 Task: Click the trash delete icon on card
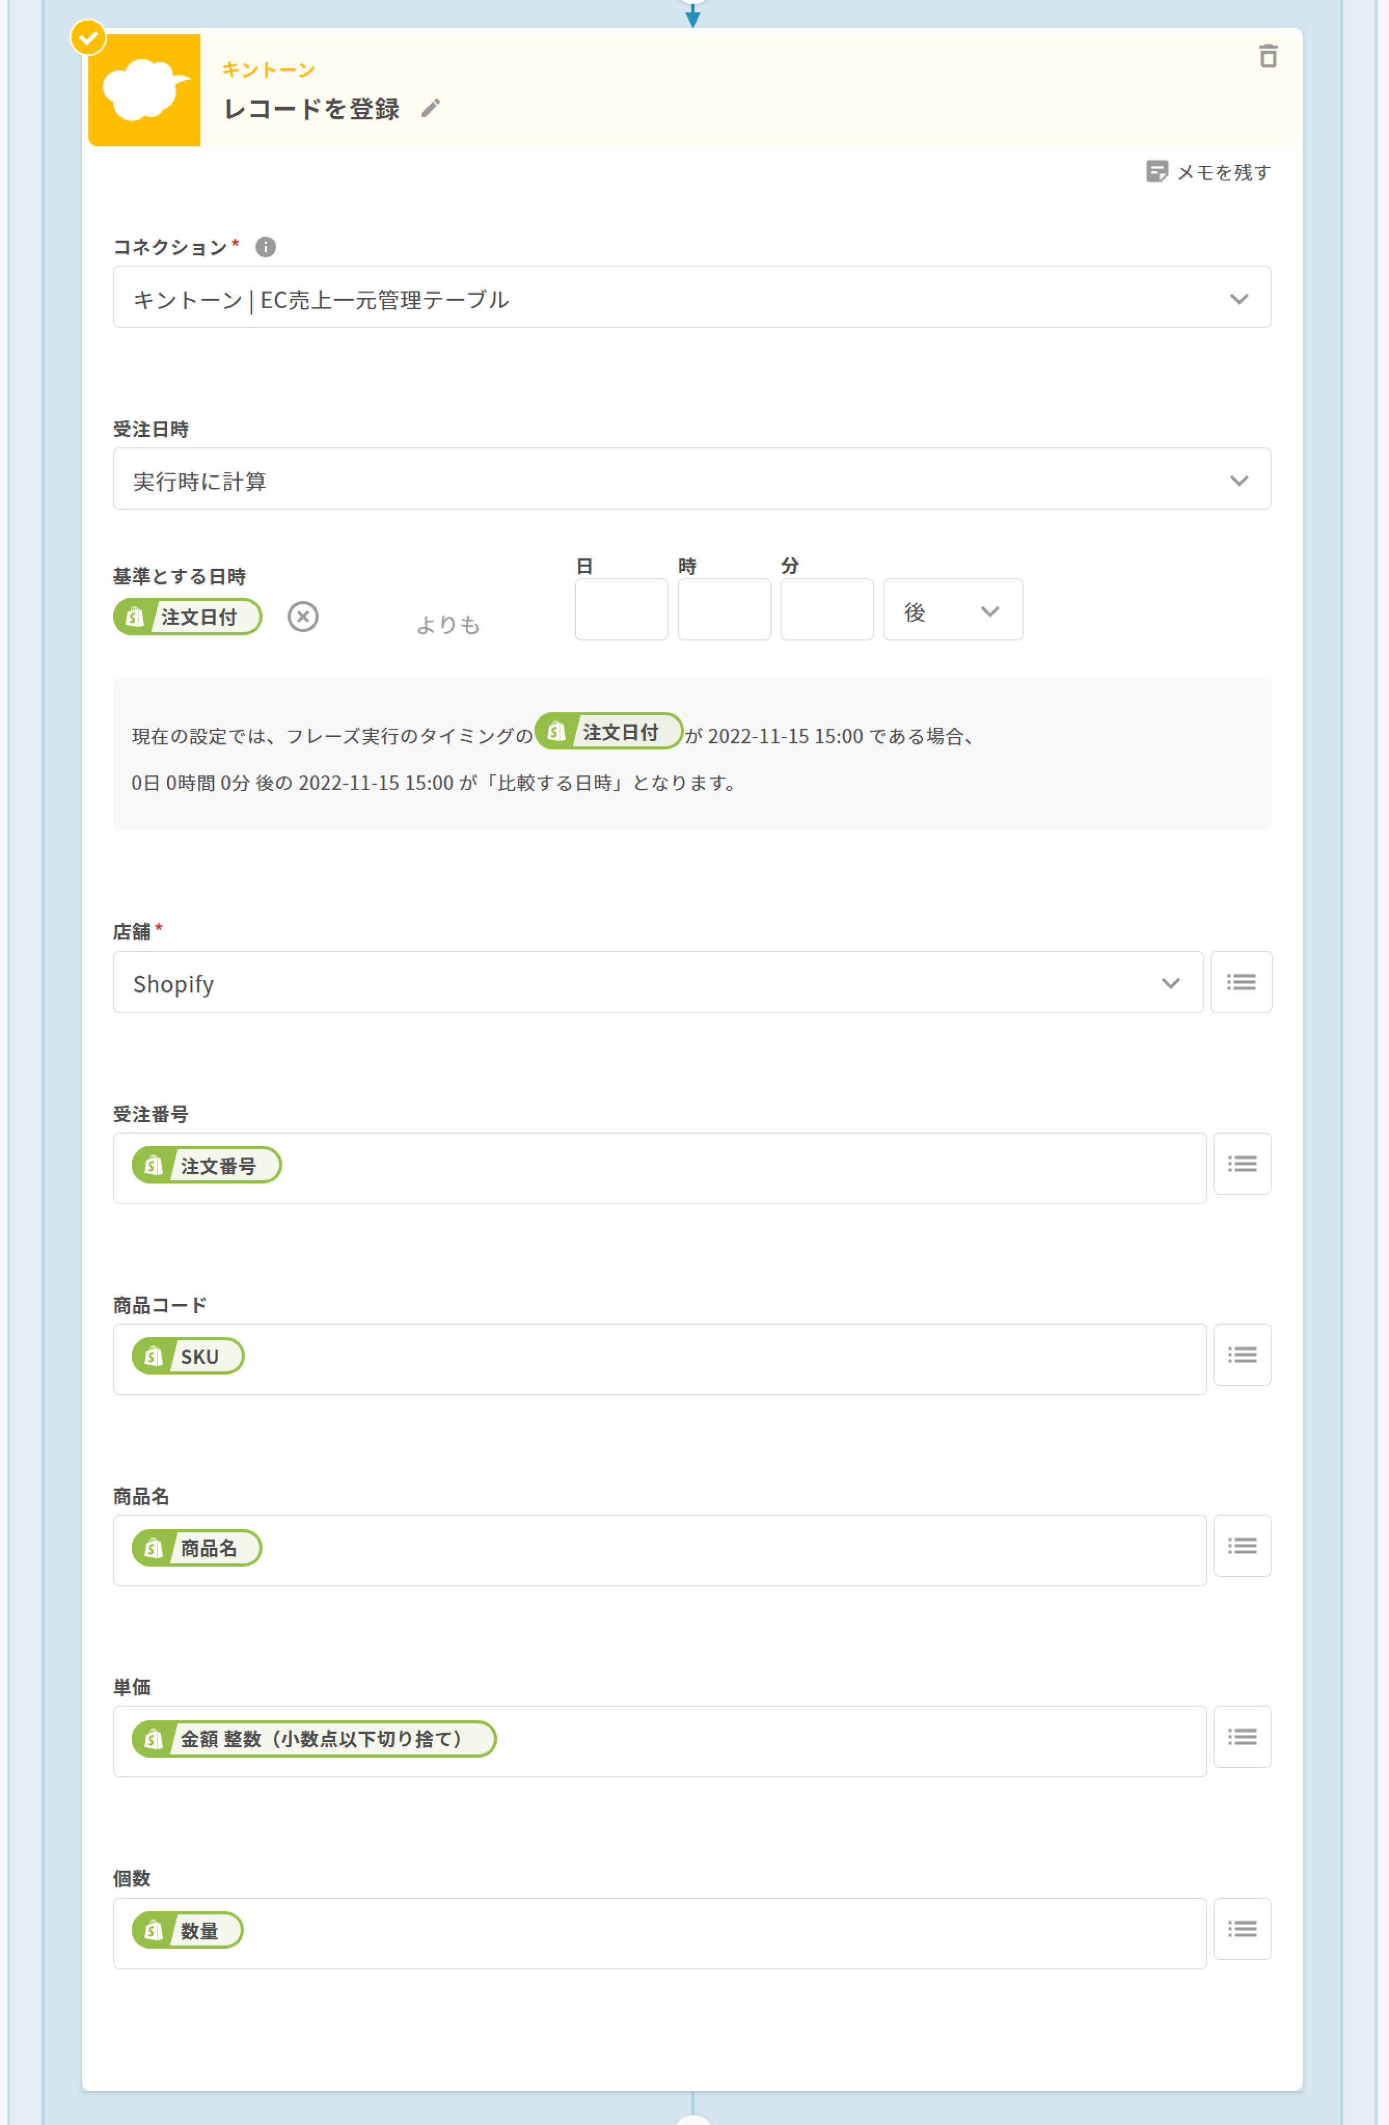(1267, 56)
